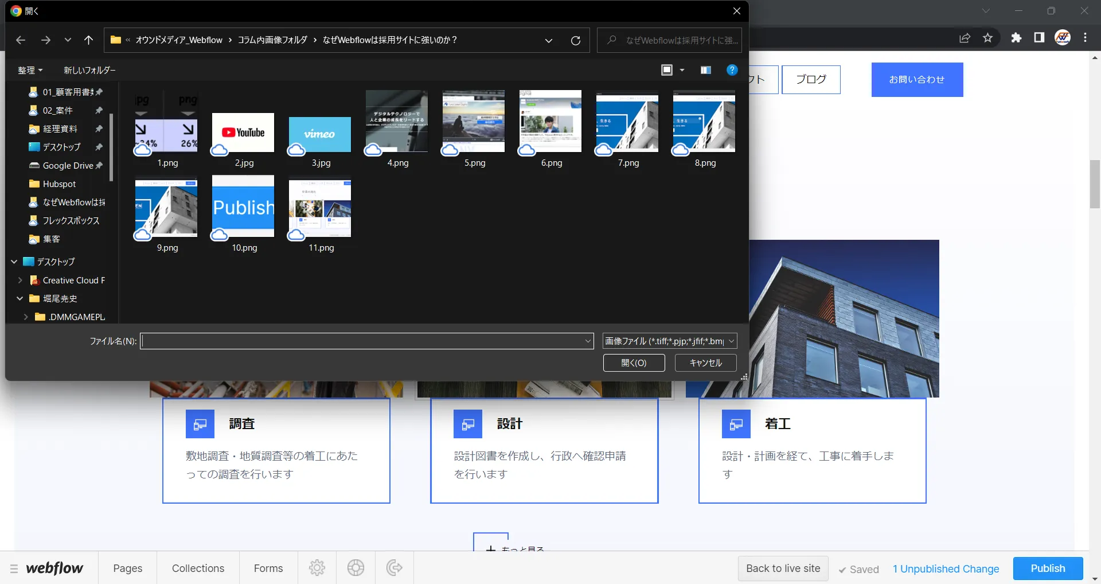The width and height of the screenshot is (1101, 584).
Task: Click the back arrow in the Open dialog
Action: pyautogui.click(x=21, y=40)
